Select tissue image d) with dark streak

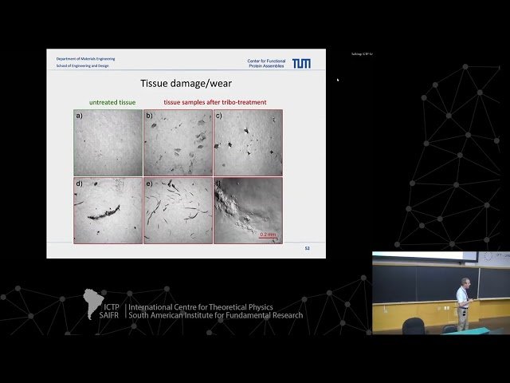click(108, 210)
